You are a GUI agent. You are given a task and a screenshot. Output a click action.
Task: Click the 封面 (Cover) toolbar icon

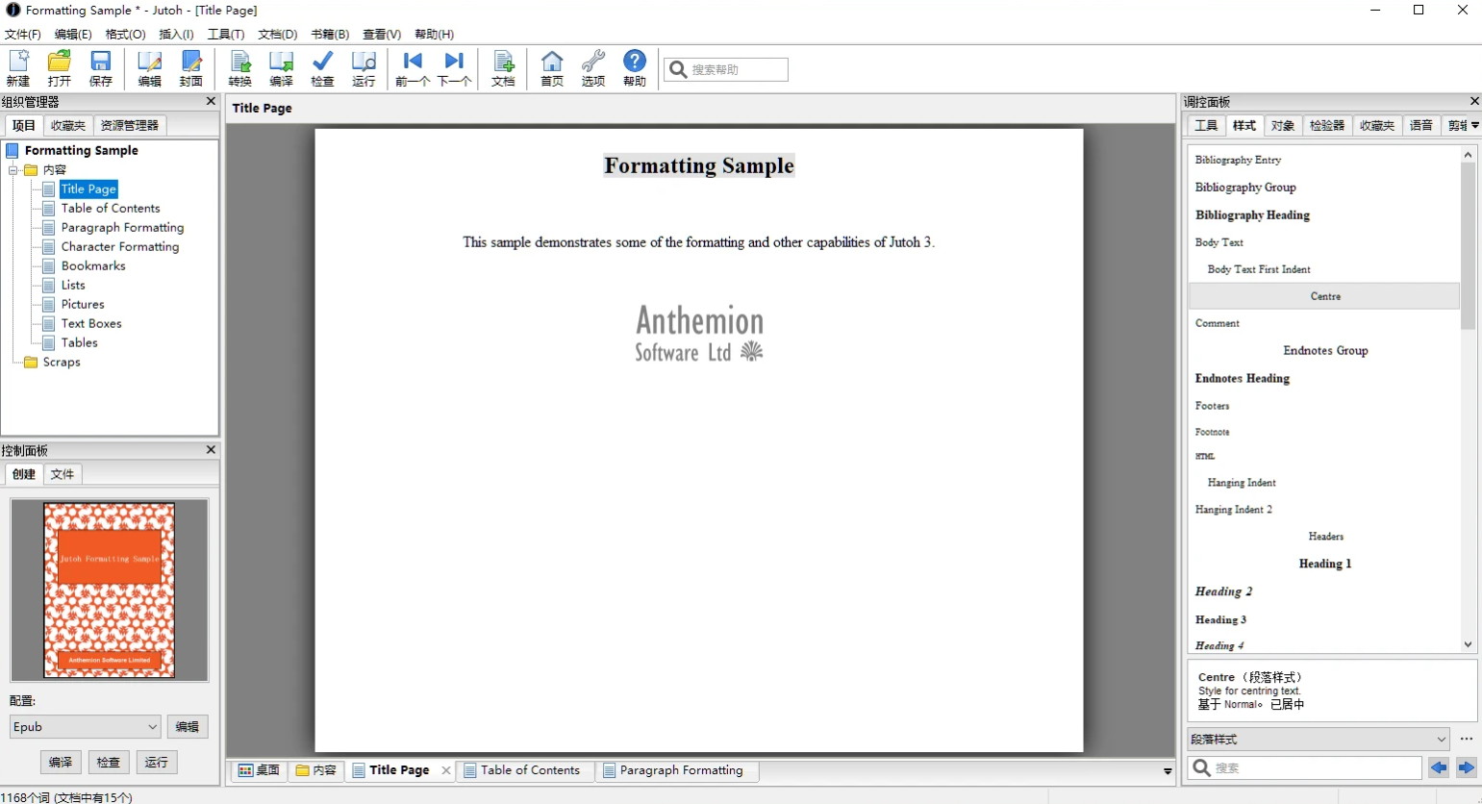191,68
